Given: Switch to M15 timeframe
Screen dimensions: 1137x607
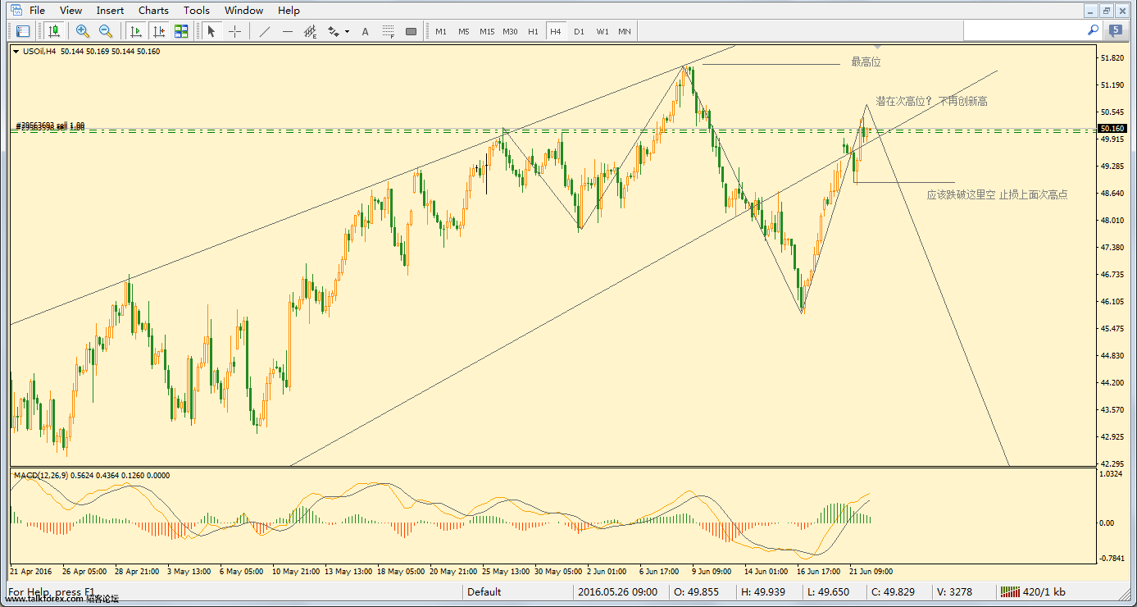Looking at the screenshot, I should coord(487,31).
